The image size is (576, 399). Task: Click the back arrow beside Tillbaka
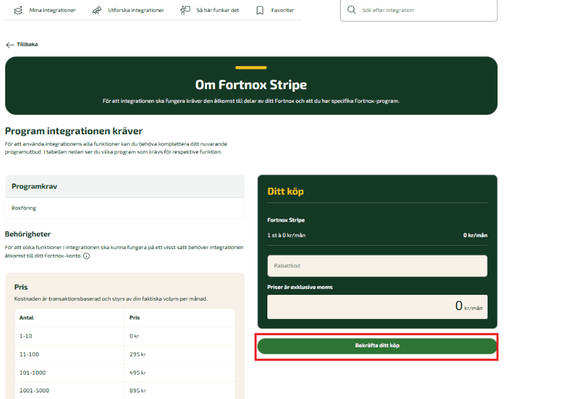tap(10, 45)
